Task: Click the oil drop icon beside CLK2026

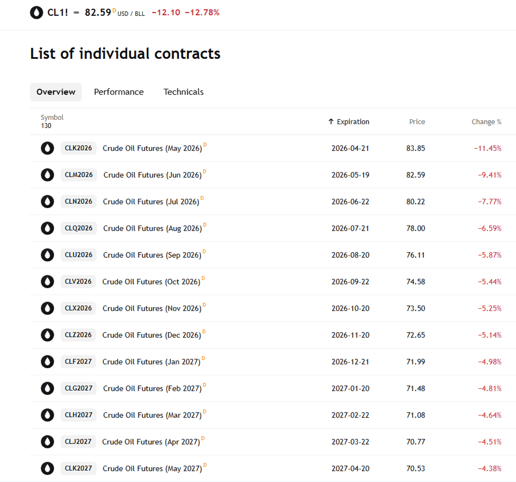Action: pos(47,148)
